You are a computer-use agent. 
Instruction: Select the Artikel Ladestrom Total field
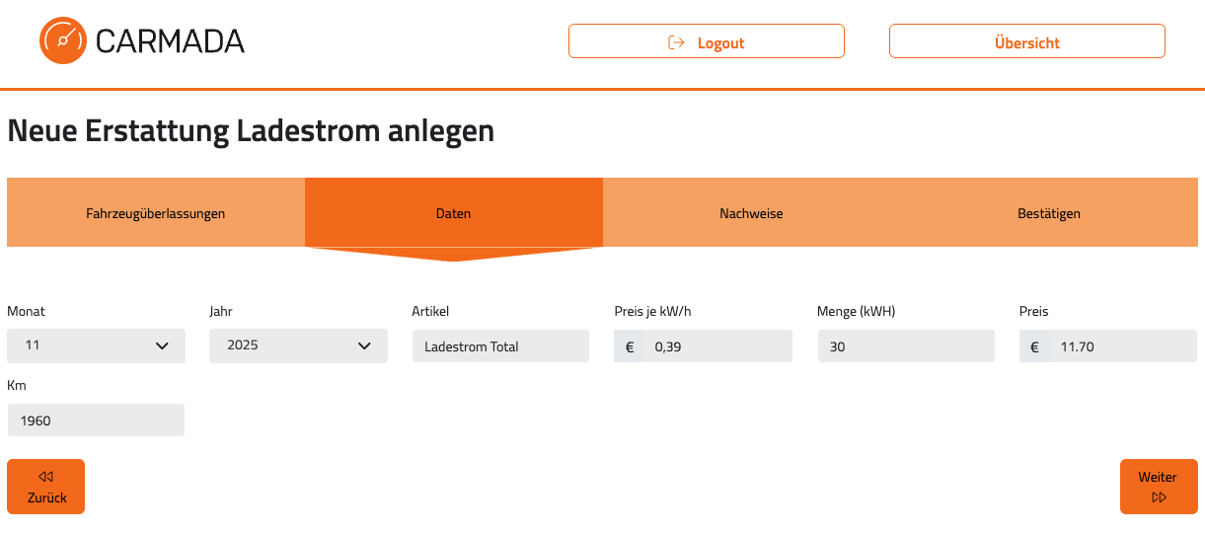(x=500, y=346)
